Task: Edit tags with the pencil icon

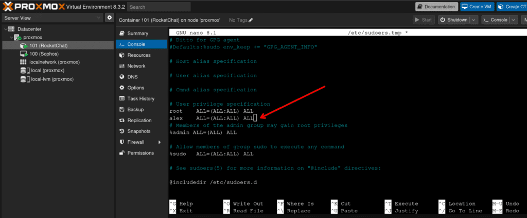Action: (251, 20)
